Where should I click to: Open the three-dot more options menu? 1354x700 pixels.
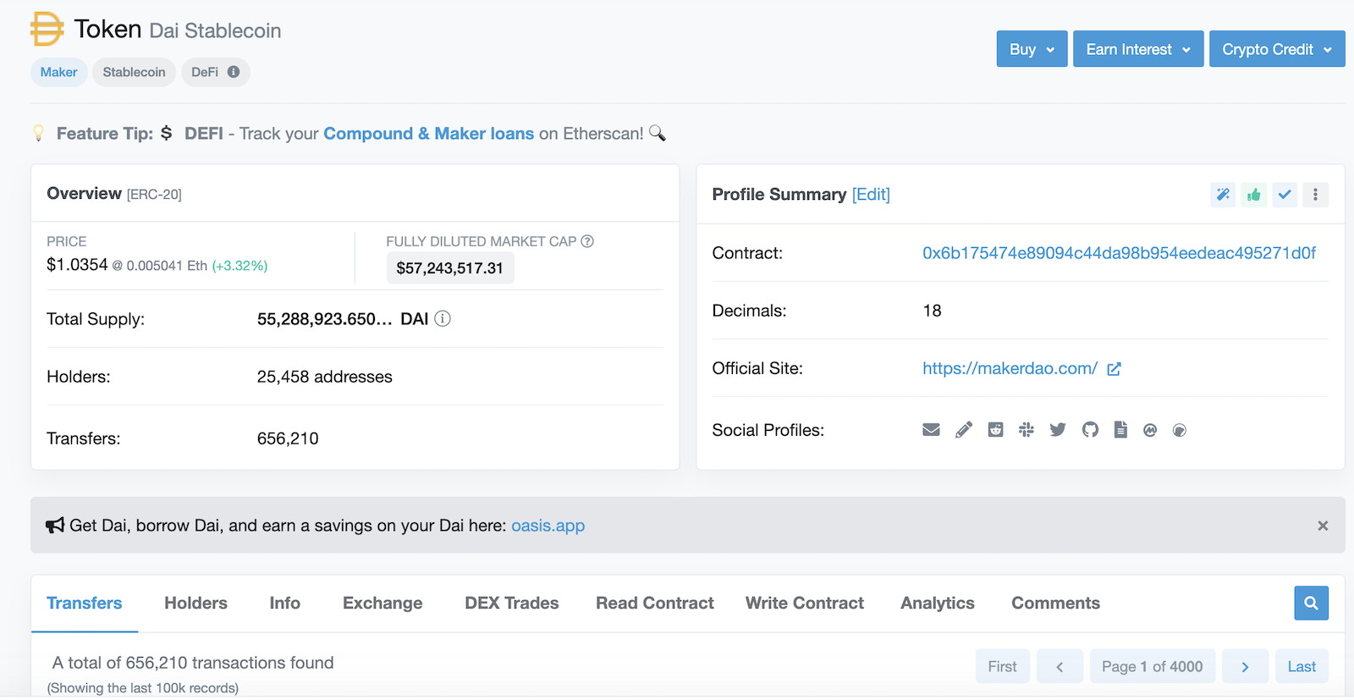click(1315, 195)
